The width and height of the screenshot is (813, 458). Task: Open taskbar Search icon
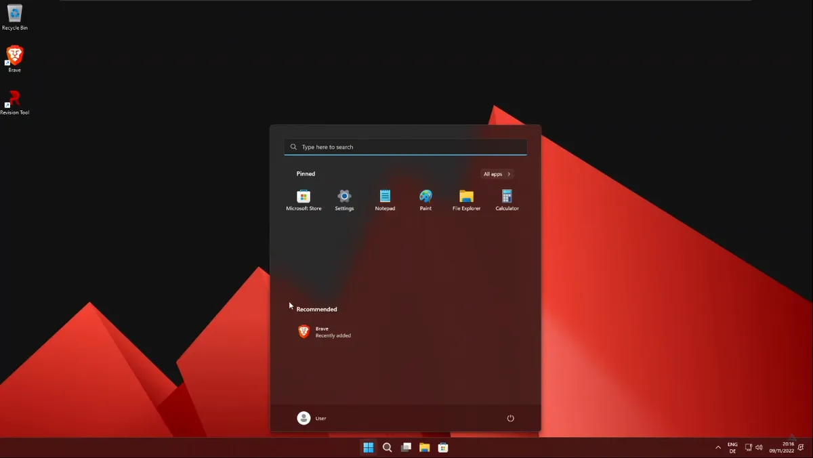click(x=388, y=447)
